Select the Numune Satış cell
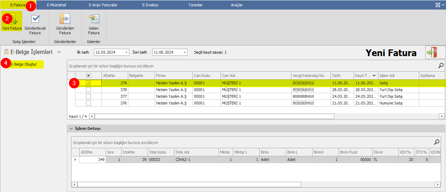Screen dimensions: 446x192 tap(398, 103)
